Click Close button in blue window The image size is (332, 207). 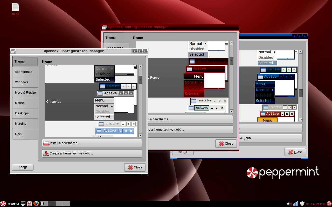pos(295,152)
